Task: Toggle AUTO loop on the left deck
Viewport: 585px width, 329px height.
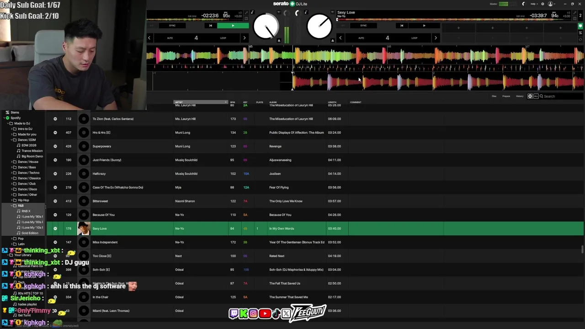Action: [170, 38]
